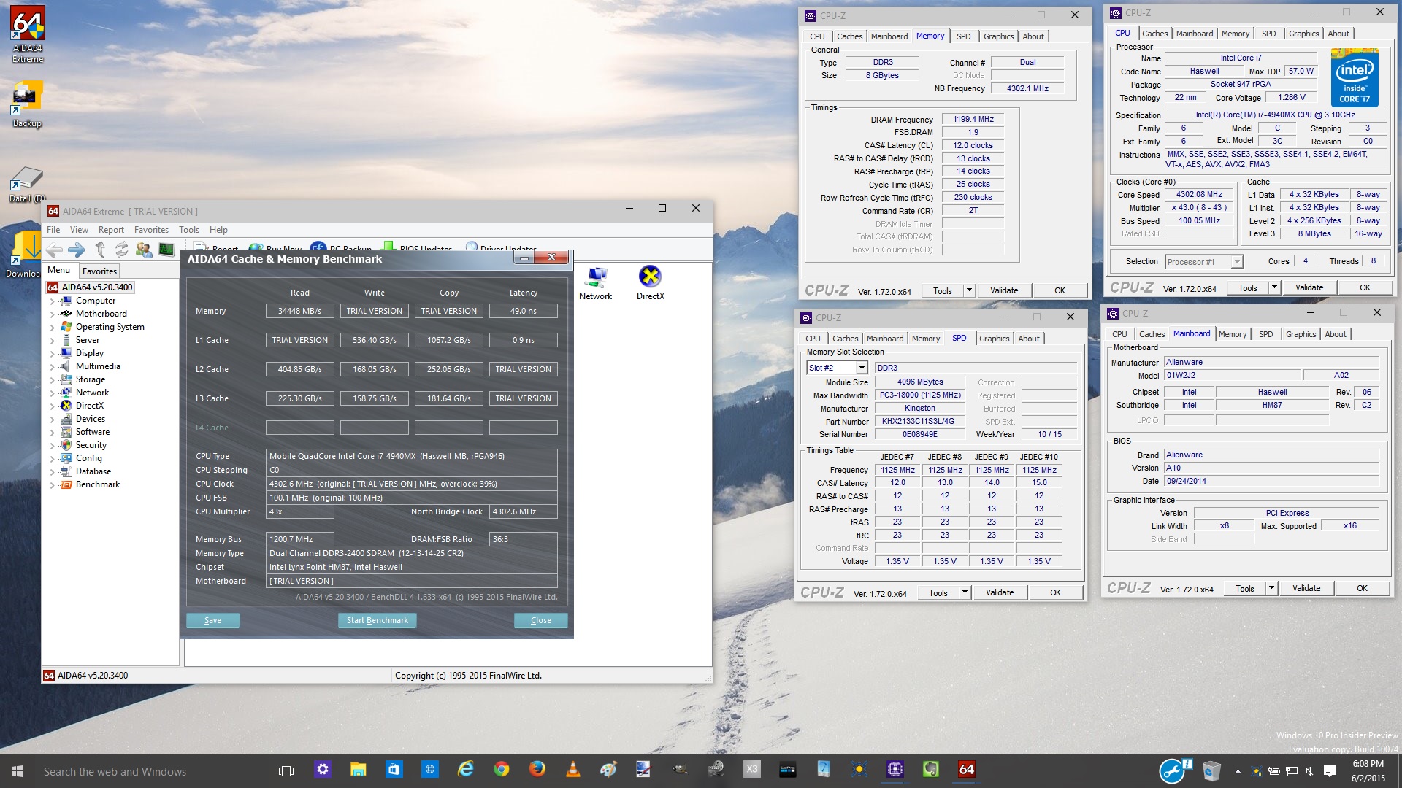Open the DirectX icon in AIDA64 right pane
1402x788 pixels.
(650, 283)
